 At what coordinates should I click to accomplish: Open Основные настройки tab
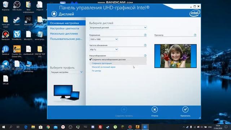click(x=66, y=23)
